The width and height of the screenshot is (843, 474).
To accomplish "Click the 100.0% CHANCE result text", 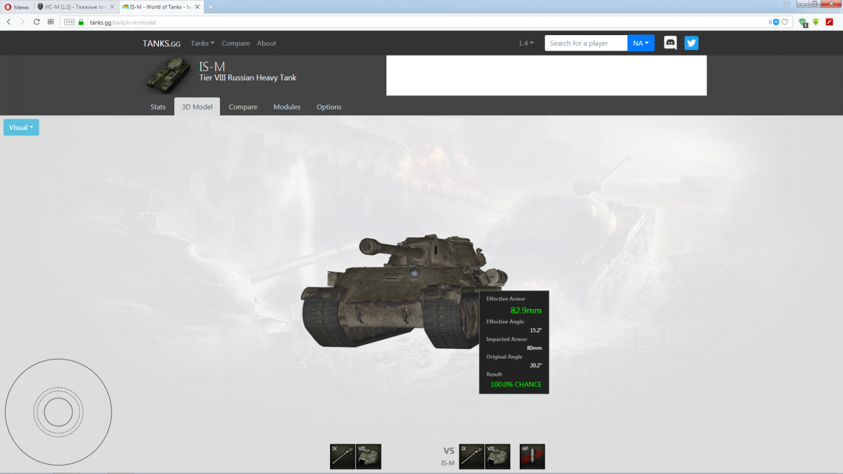I will [x=516, y=384].
